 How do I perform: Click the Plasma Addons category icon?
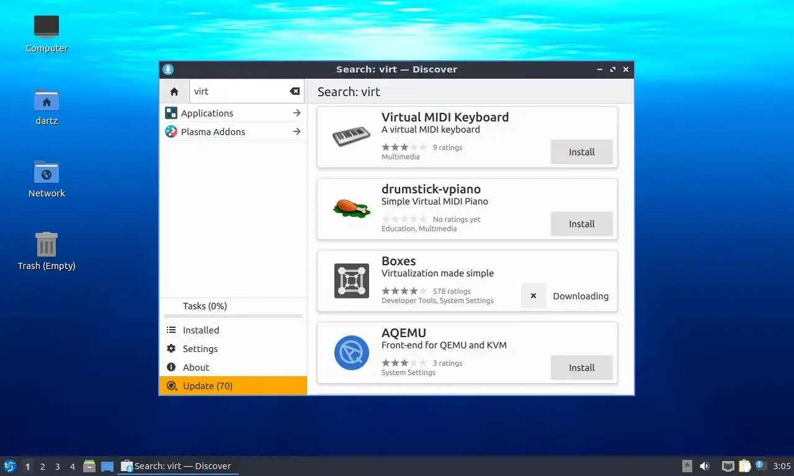[x=171, y=131]
